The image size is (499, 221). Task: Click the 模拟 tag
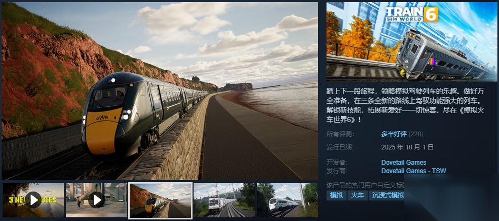(x=337, y=195)
